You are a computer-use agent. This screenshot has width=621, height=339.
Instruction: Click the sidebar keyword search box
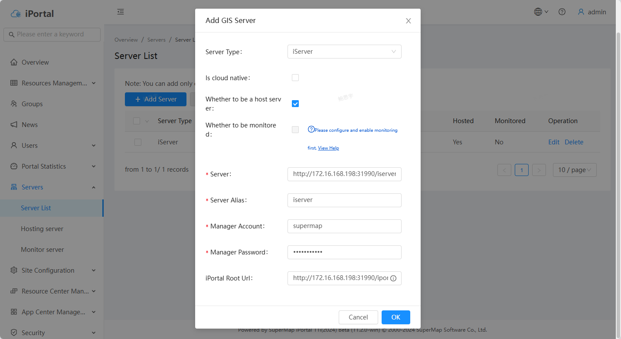coord(52,34)
